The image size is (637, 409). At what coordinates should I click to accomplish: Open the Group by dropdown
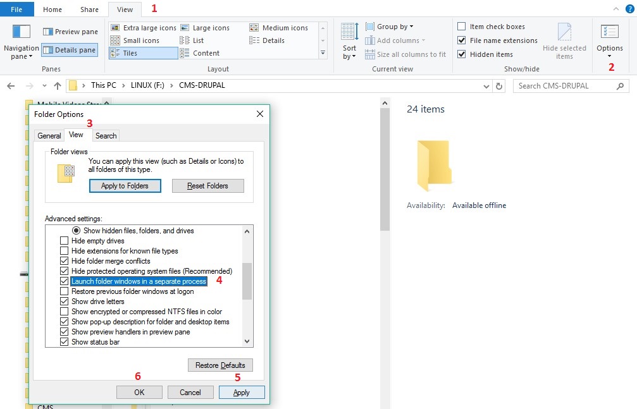[x=392, y=27]
